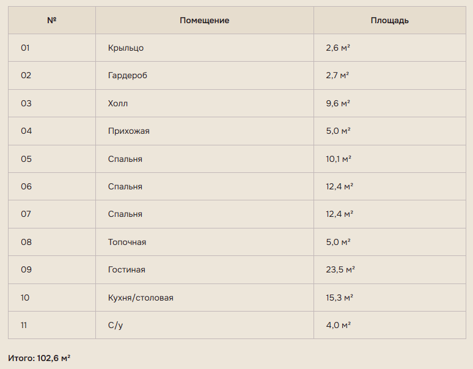Screen dimensions: 473x369
Task: Select the Холл room cell
Action: pyautogui.click(x=205, y=103)
